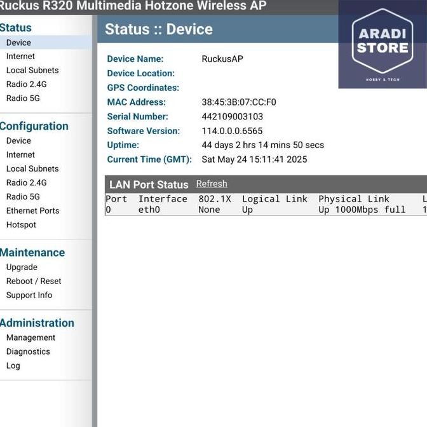
Task: Configure Radio 2.4G settings
Action: (x=27, y=182)
